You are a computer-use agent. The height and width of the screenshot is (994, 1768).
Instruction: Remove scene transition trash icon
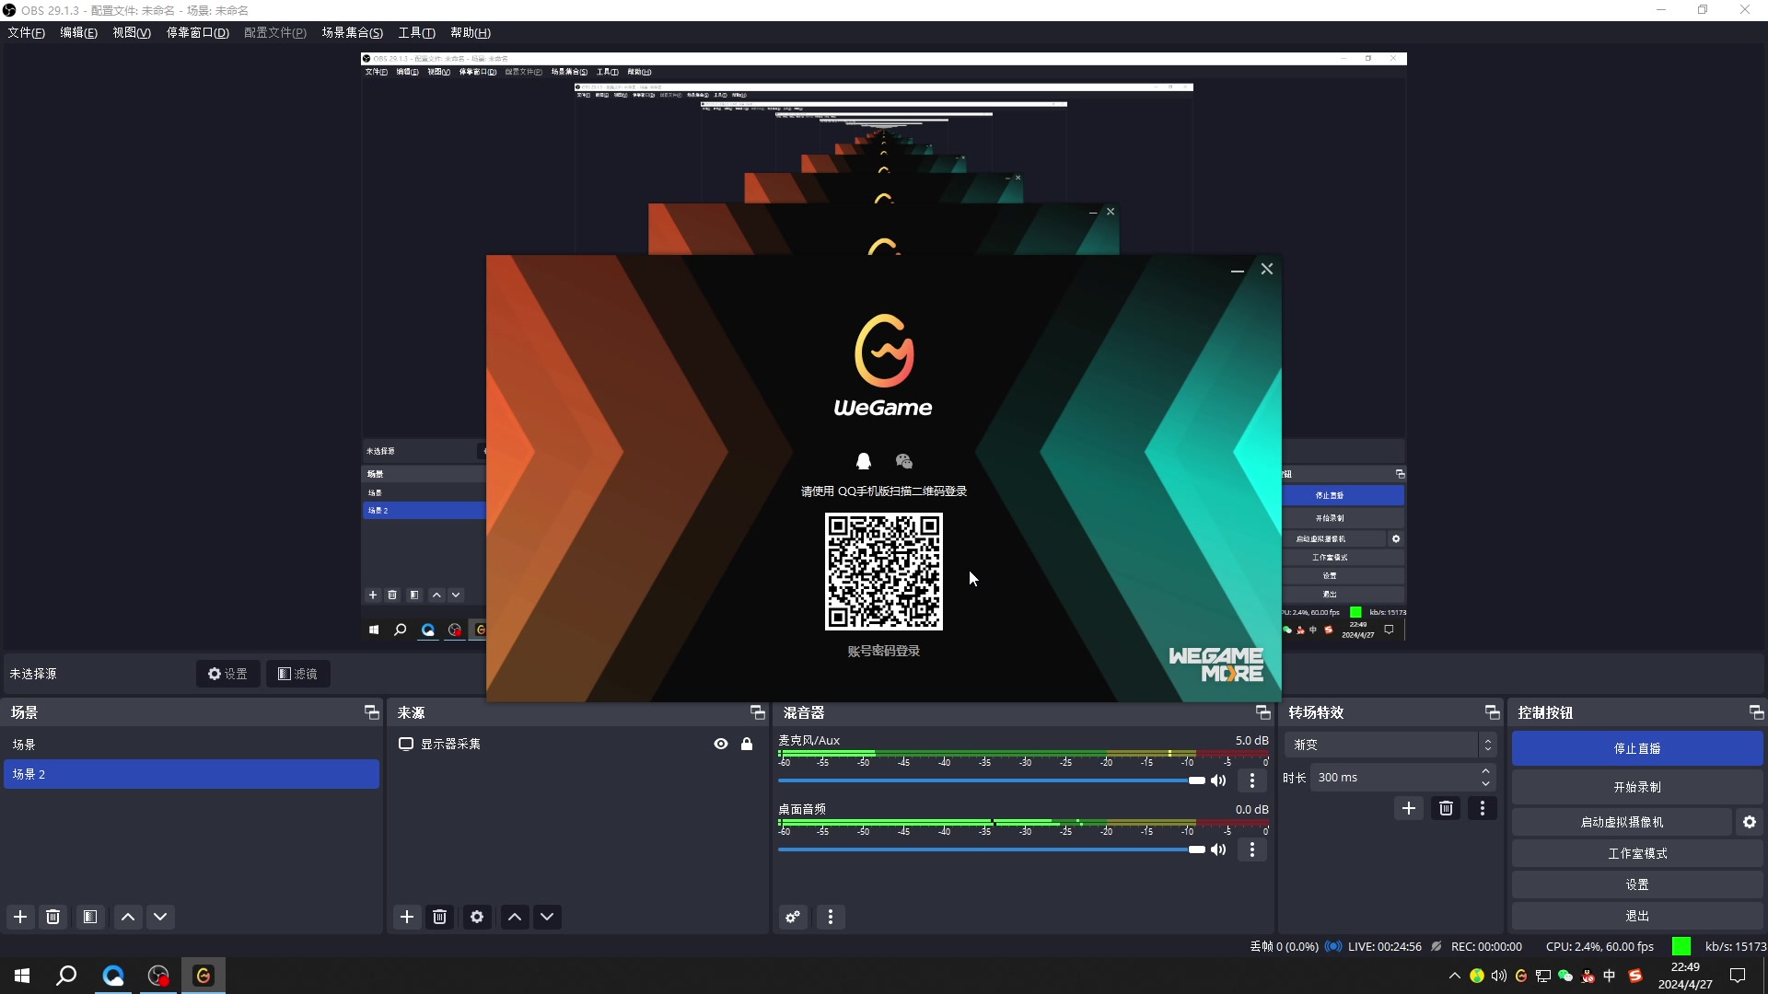pos(1446,808)
